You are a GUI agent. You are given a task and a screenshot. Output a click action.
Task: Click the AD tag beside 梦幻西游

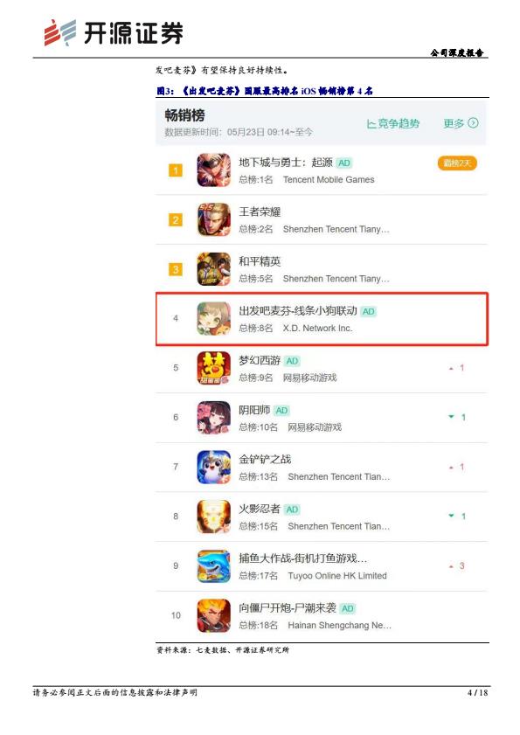(x=292, y=361)
